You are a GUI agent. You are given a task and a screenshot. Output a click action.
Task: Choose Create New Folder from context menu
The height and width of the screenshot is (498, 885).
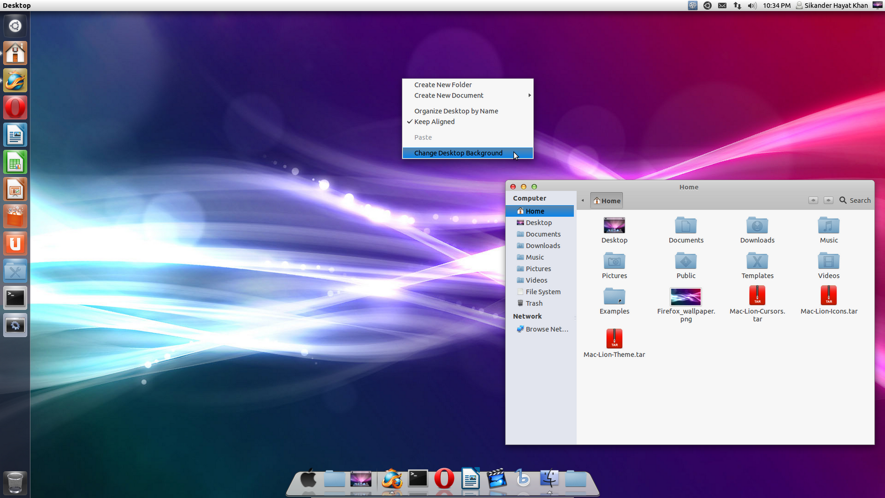click(x=443, y=85)
